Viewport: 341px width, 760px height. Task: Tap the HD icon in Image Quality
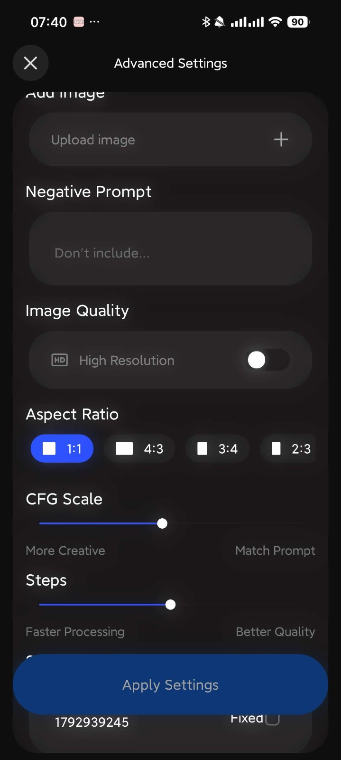coord(59,360)
